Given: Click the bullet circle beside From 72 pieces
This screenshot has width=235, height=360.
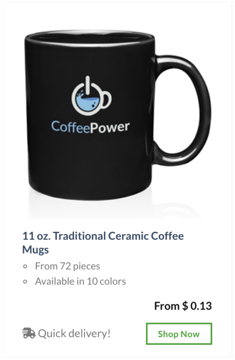Looking at the screenshot, I should point(25,266).
